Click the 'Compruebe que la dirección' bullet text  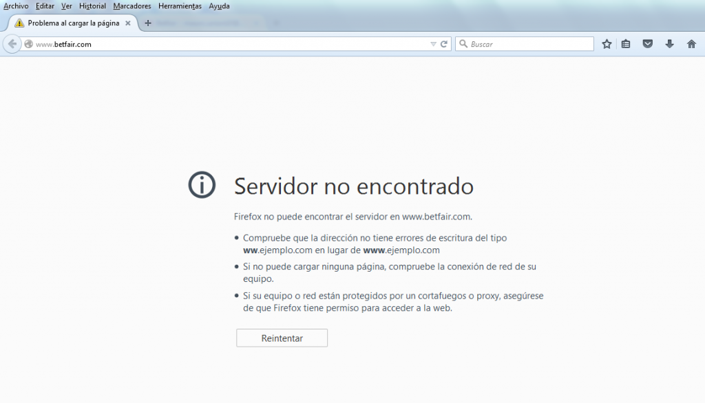[375, 244]
